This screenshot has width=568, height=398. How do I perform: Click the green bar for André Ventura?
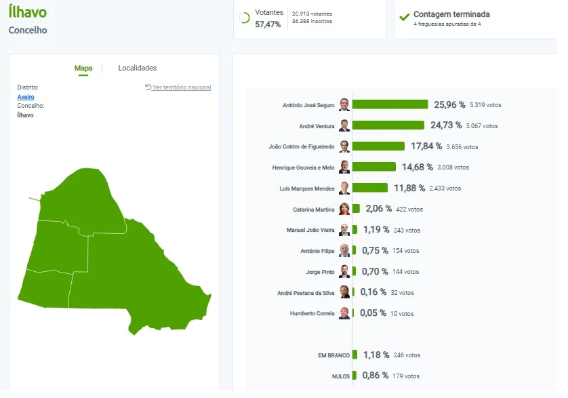pos(388,125)
